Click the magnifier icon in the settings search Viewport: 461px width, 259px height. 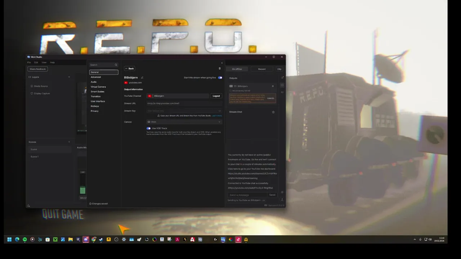pos(116,65)
